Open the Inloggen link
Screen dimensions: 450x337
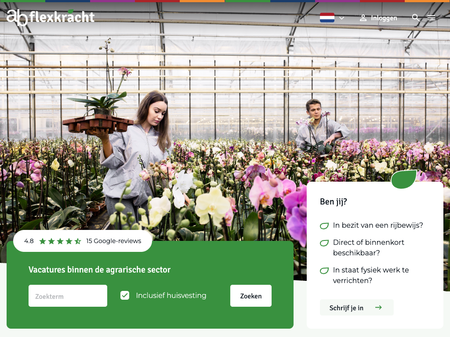pos(384,18)
